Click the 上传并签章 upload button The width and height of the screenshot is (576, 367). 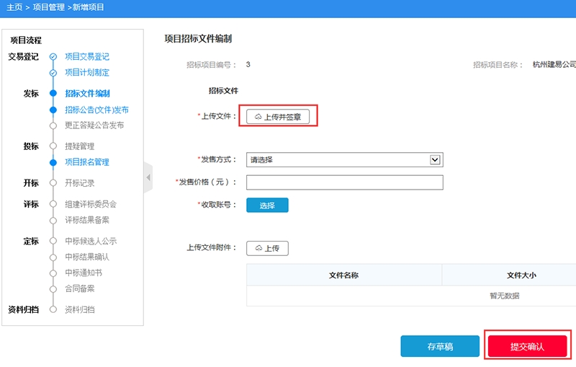point(278,117)
